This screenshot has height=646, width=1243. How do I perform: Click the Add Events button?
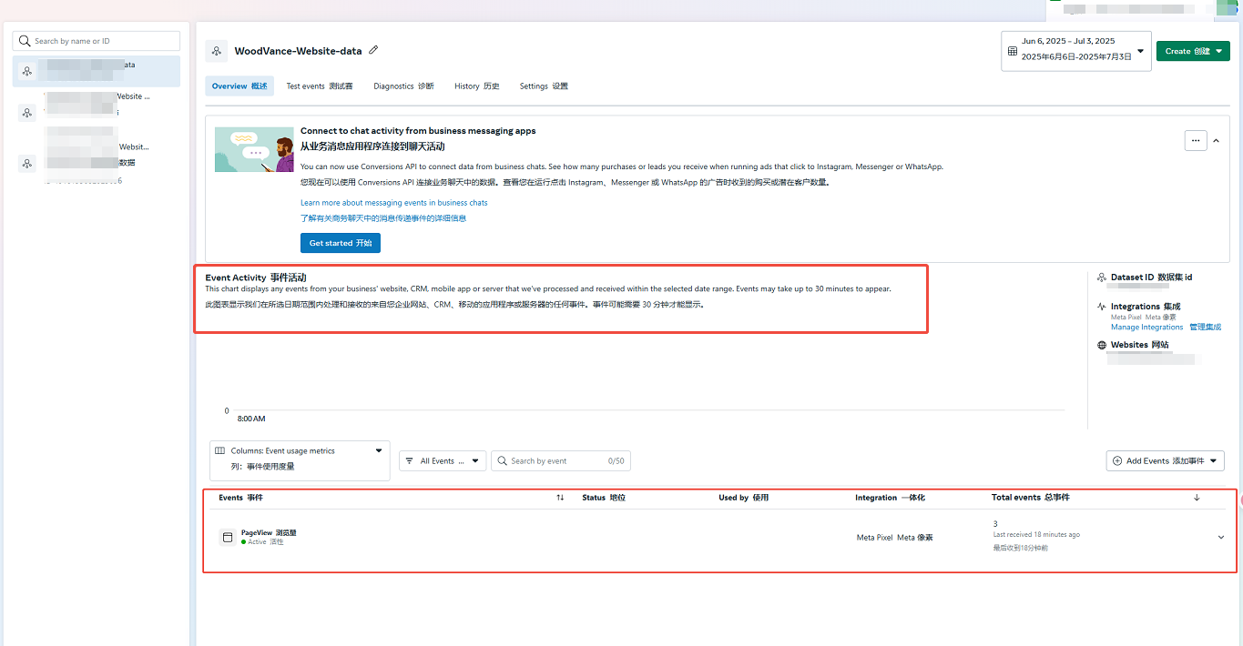click(x=1165, y=461)
